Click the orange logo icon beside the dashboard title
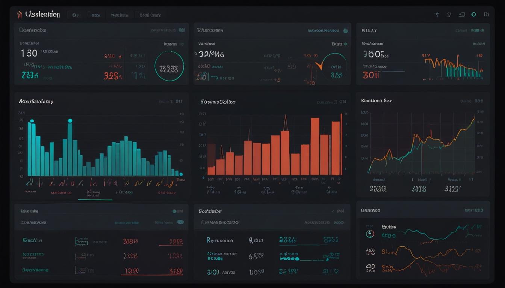Viewport: 505px width, 288px height. pos(19,15)
